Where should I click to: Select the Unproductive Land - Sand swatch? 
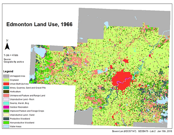click(x=6, y=115)
